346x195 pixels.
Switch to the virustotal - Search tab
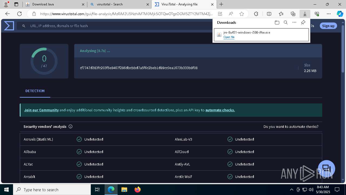click(x=119, y=4)
